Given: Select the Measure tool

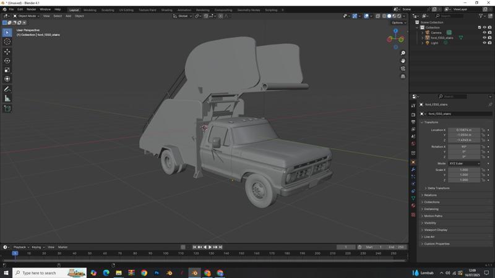Looking at the screenshot, I should click(7, 98).
